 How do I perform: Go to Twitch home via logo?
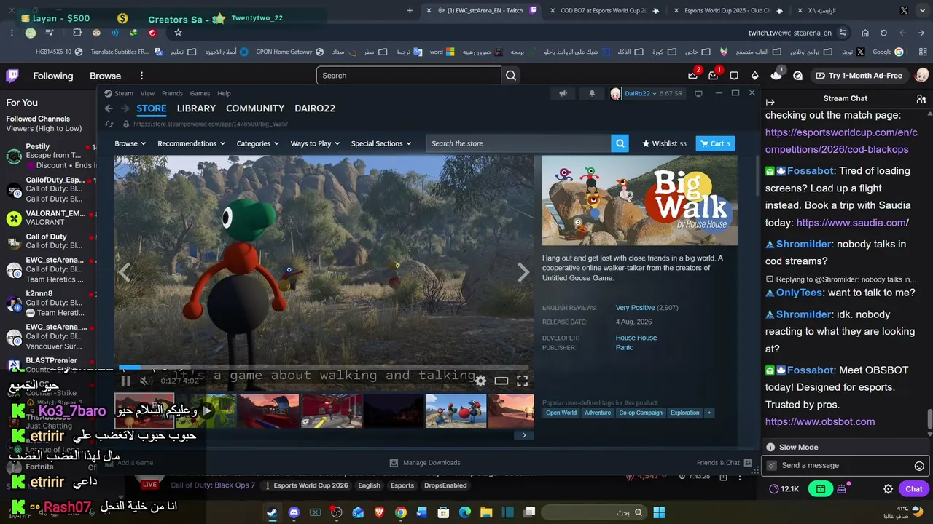(12, 76)
